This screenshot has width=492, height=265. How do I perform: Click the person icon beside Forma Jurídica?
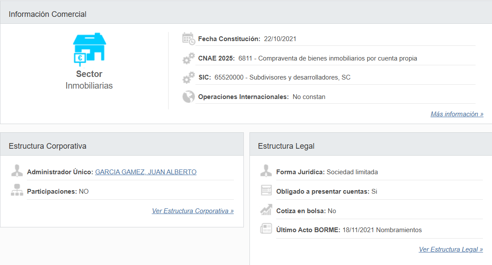(x=266, y=171)
